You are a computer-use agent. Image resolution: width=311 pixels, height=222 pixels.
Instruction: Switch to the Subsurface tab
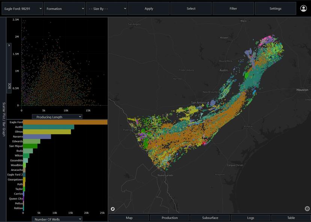(x=210, y=217)
